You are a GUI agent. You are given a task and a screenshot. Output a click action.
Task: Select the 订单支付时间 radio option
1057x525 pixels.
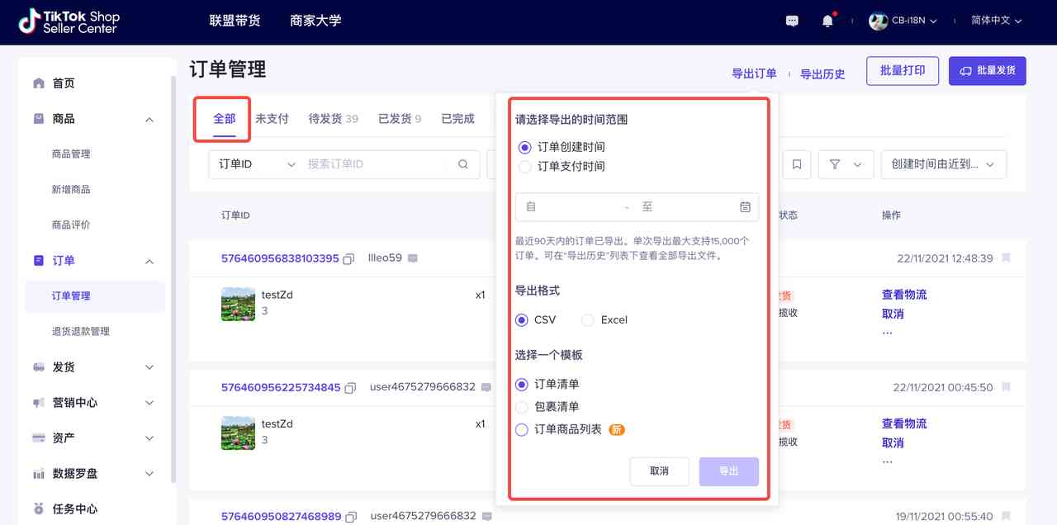pyautogui.click(x=524, y=167)
